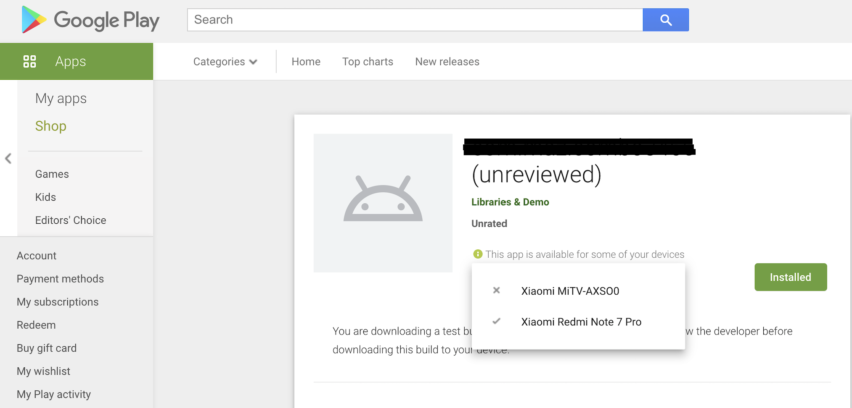Image resolution: width=852 pixels, height=408 pixels.
Task: Open My apps in sidebar
Action: pyautogui.click(x=61, y=98)
